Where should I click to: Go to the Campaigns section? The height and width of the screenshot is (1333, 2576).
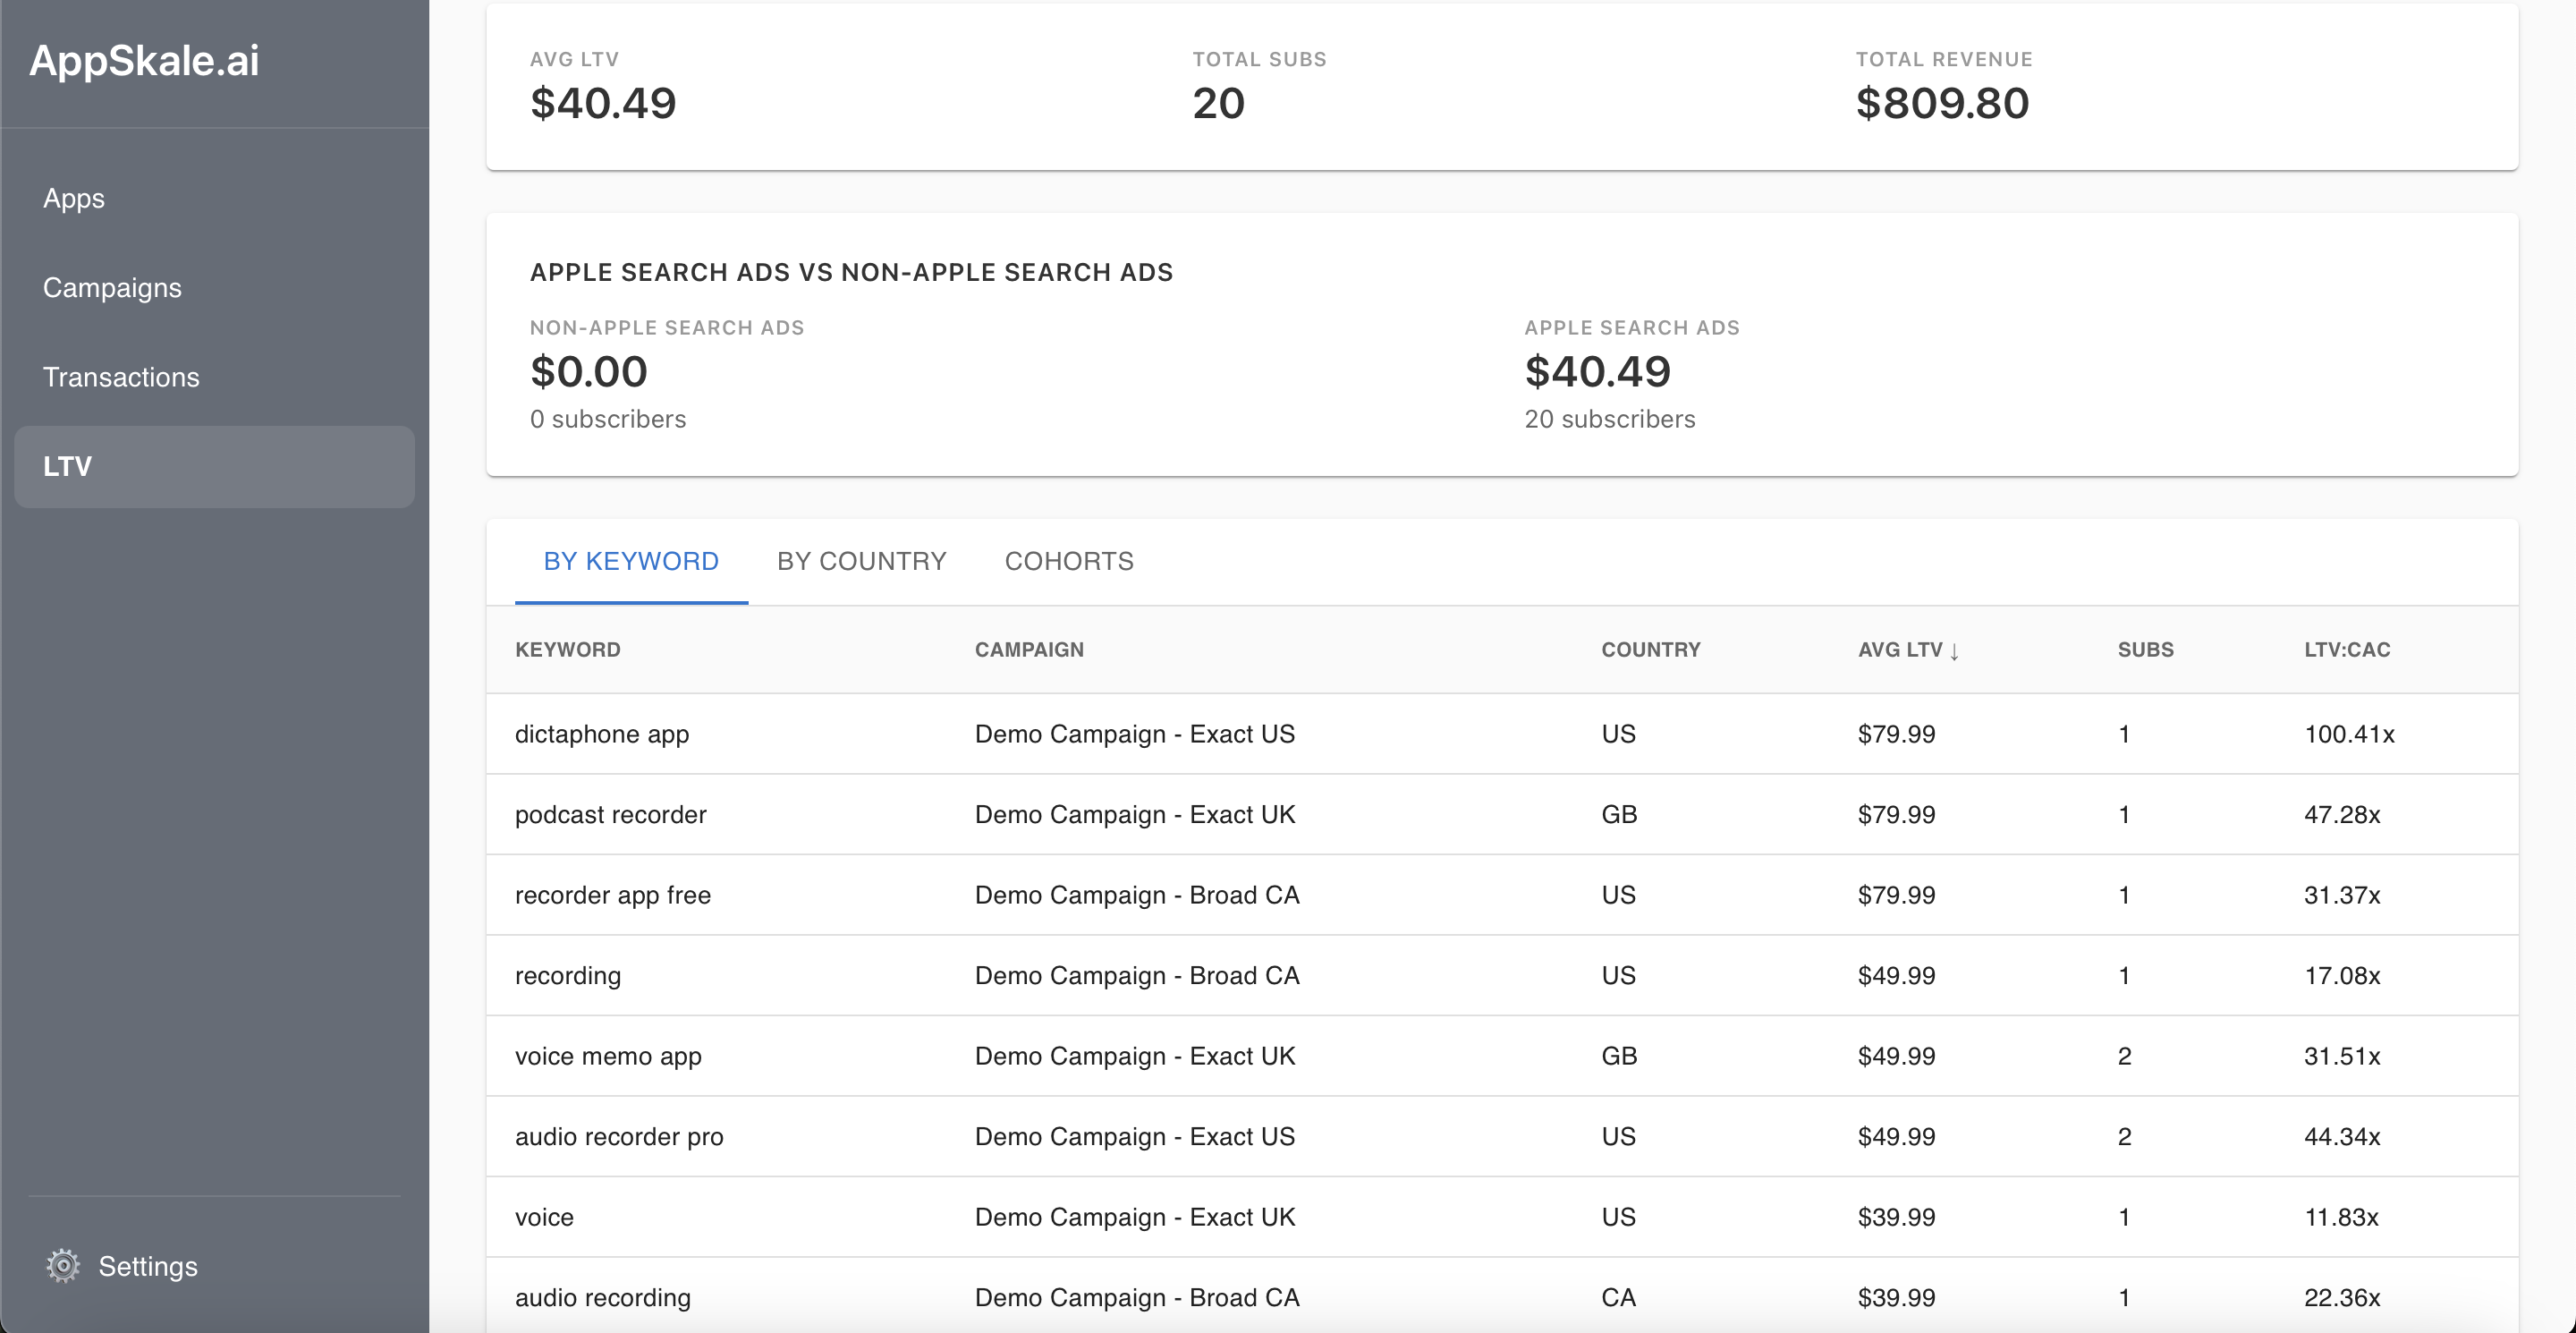point(112,288)
